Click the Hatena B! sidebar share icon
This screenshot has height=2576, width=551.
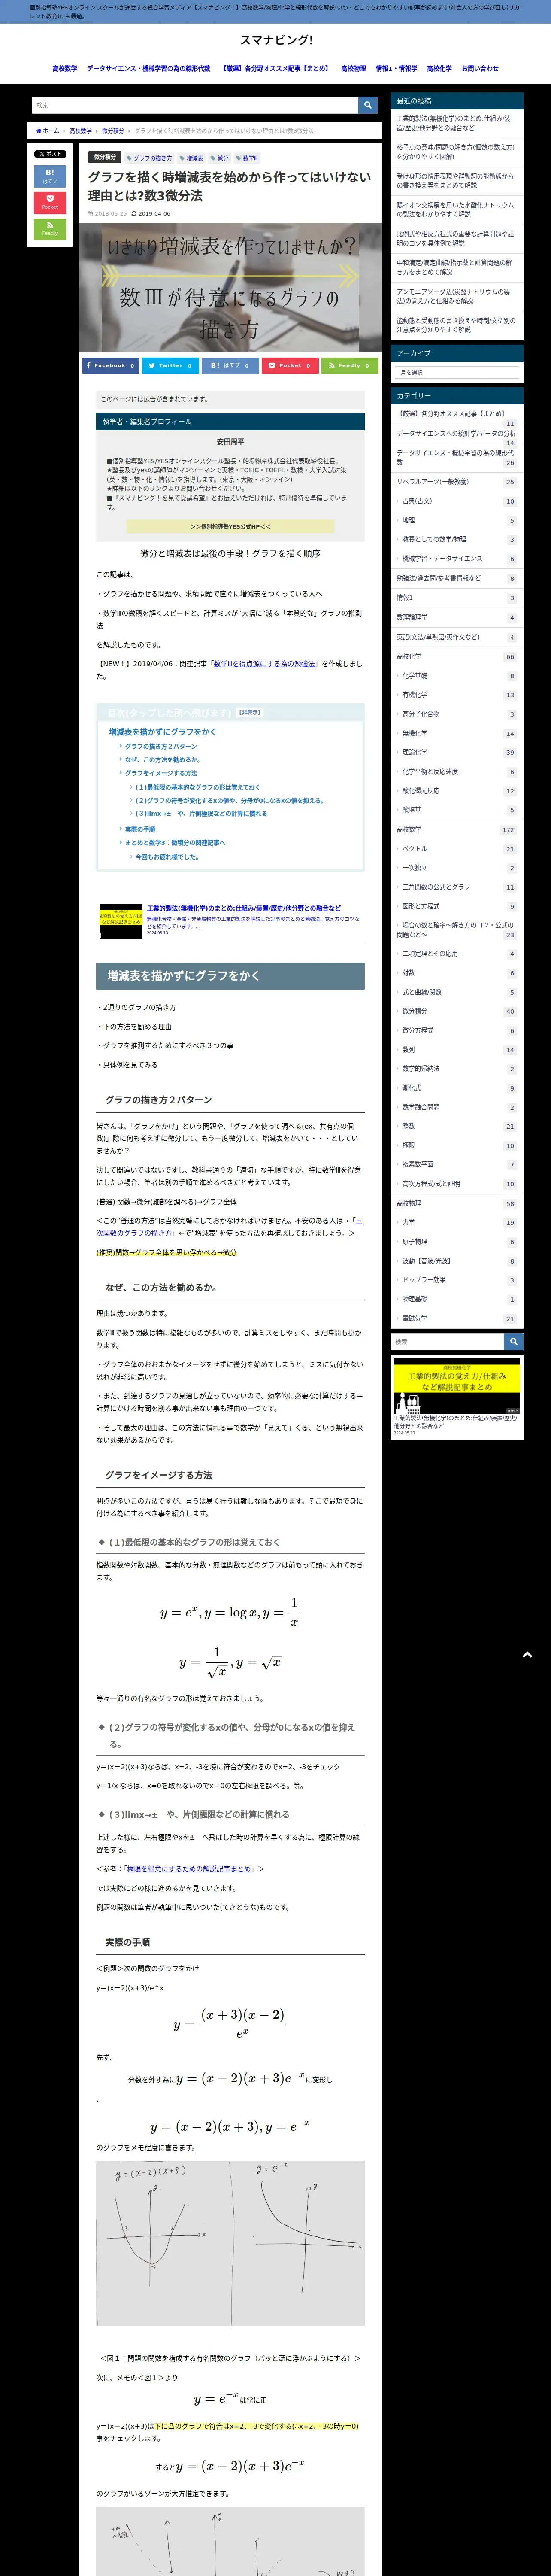click(x=50, y=177)
